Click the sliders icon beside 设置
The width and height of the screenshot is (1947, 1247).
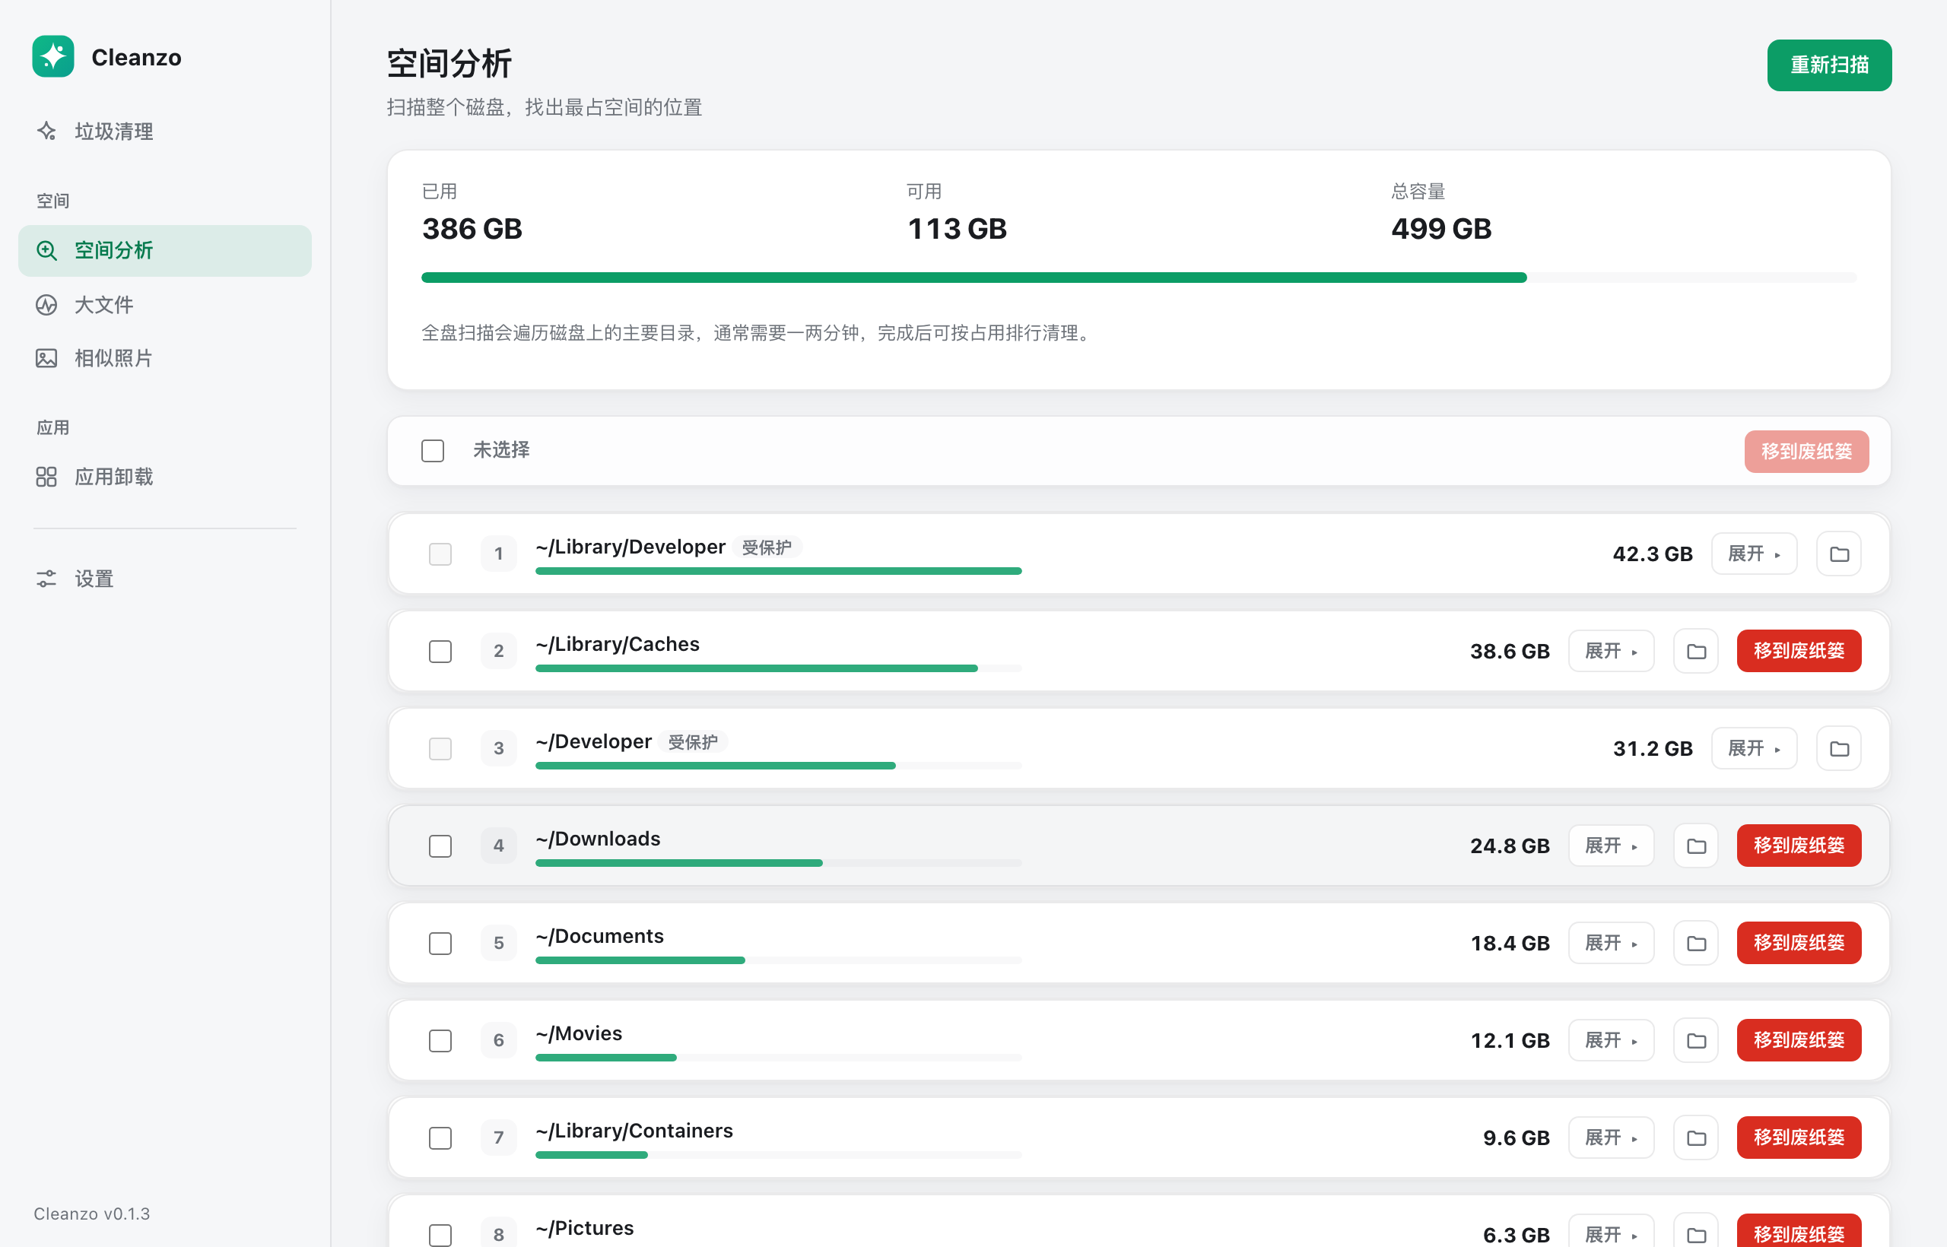click(46, 579)
